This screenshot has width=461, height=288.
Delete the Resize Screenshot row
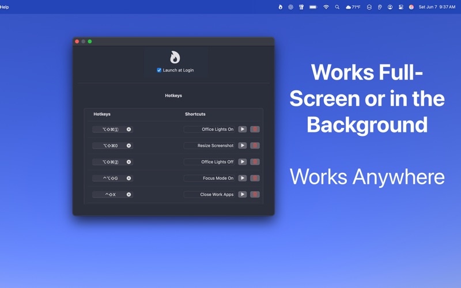(255, 146)
